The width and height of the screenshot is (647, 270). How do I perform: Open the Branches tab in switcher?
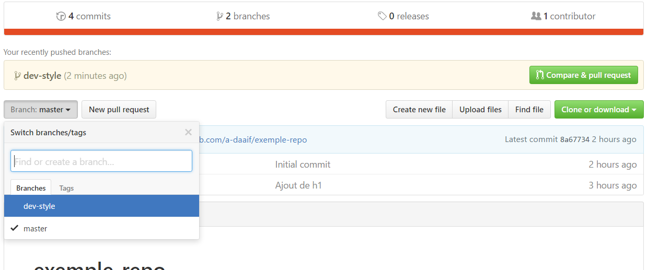pyautogui.click(x=31, y=188)
